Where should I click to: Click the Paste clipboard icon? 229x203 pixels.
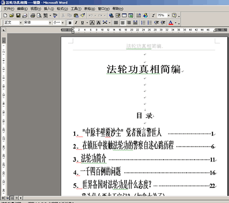point(76,15)
